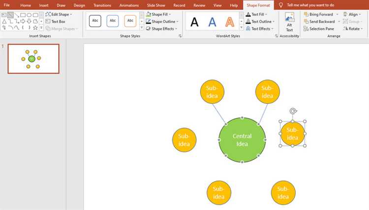The height and width of the screenshot is (210, 369).
Task: Open the File menu
Action: pyautogui.click(x=6, y=5)
